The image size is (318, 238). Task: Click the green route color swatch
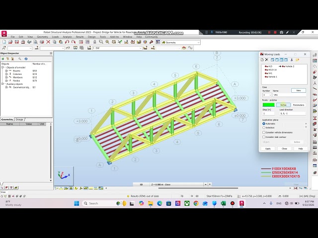click(x=268, y=105)
